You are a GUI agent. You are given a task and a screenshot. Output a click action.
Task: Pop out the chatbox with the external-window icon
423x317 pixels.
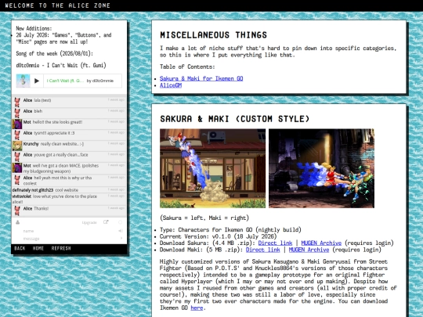tap(106, 222)
